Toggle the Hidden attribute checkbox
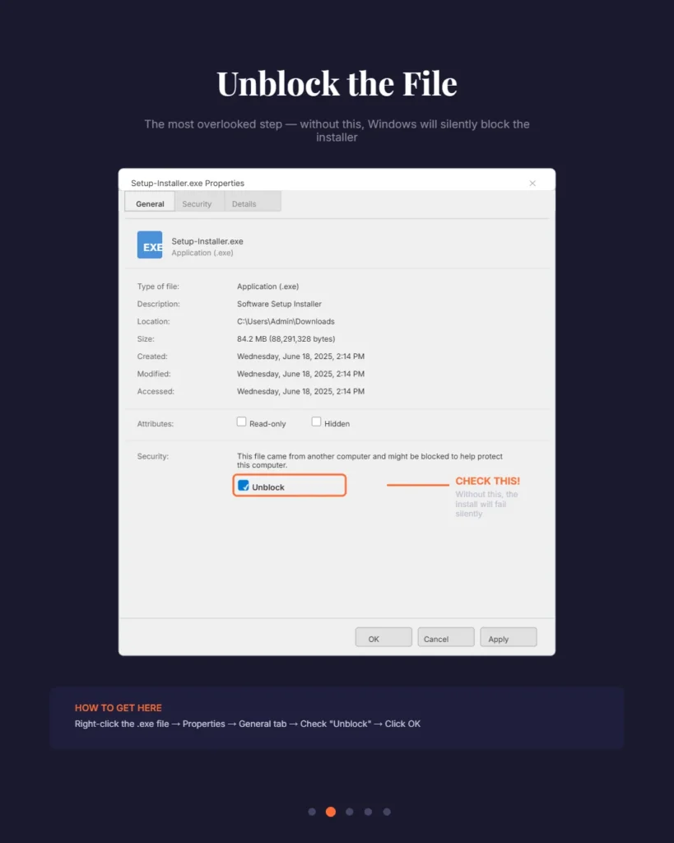The height and width of the screenshot is (843, 674). (316, 421)
